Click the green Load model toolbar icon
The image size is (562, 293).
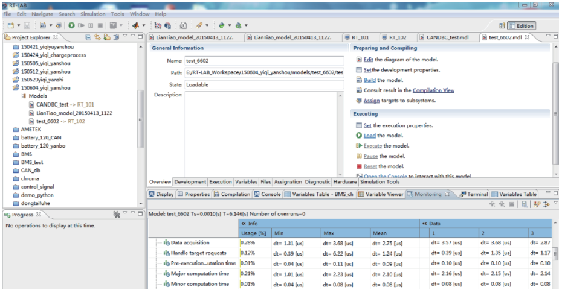72,25
